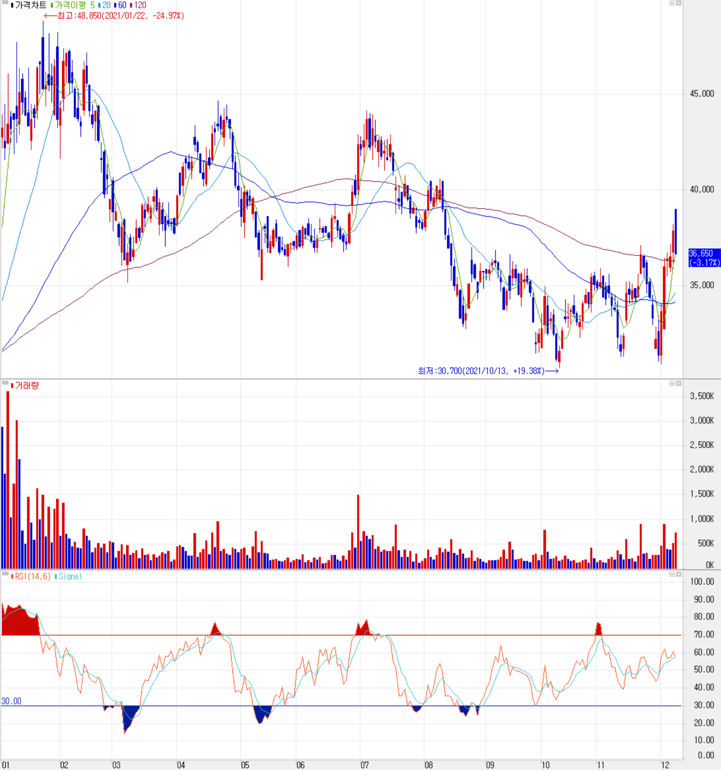
Task: Maximize the 거래량 volume panel
Action: coord(672,383)
